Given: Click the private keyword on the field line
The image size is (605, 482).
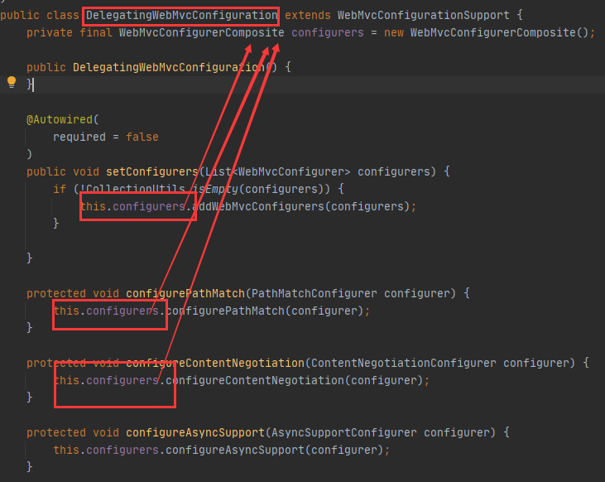Looking at the screenshot, I should pos(50,33).
